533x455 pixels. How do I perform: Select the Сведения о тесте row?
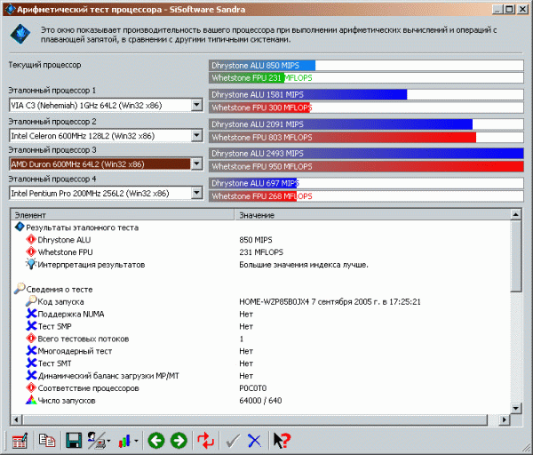260,289
